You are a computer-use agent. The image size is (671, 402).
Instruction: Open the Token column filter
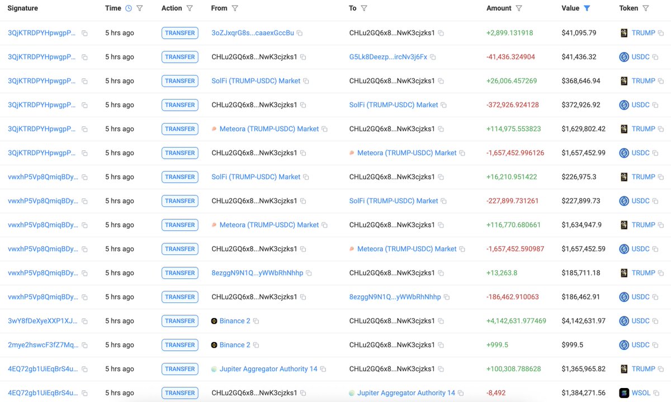coord(646,8)
